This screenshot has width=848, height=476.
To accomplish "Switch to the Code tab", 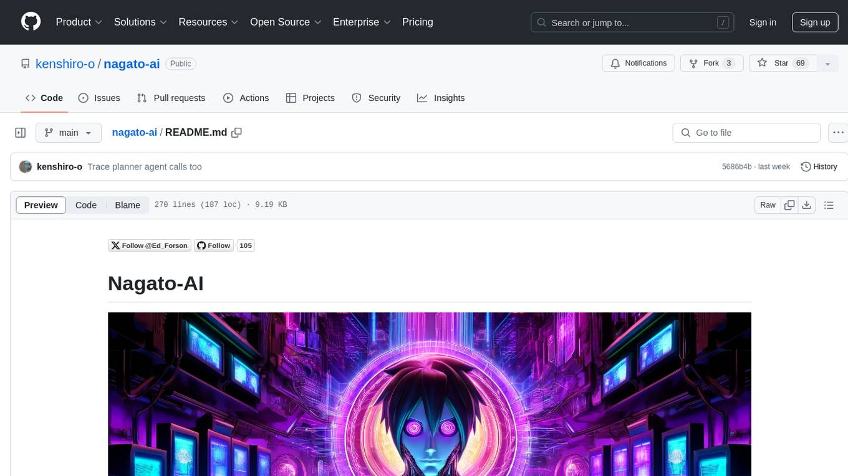I will [44, 98].
